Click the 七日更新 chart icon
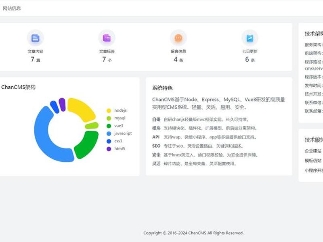Screen dimensions: 323x242 pyautogui.click(x=250, y=38)
